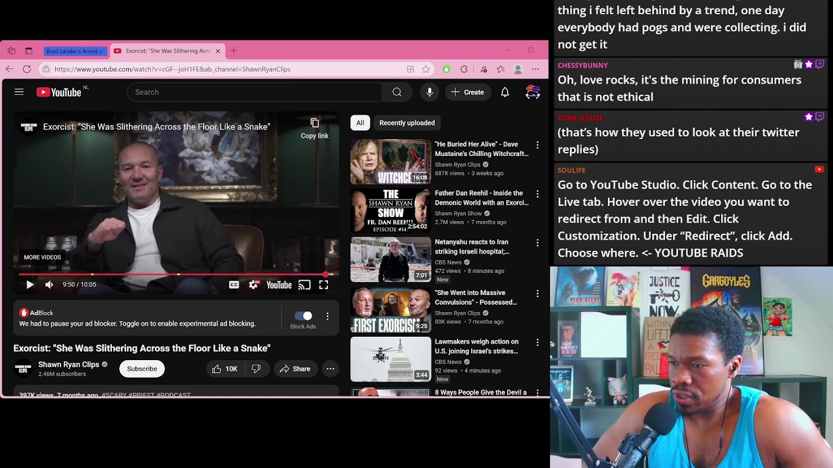This screenshot has width=833, height=468.
Task: Open the browser tab actions menu icon
Action: 29,51
